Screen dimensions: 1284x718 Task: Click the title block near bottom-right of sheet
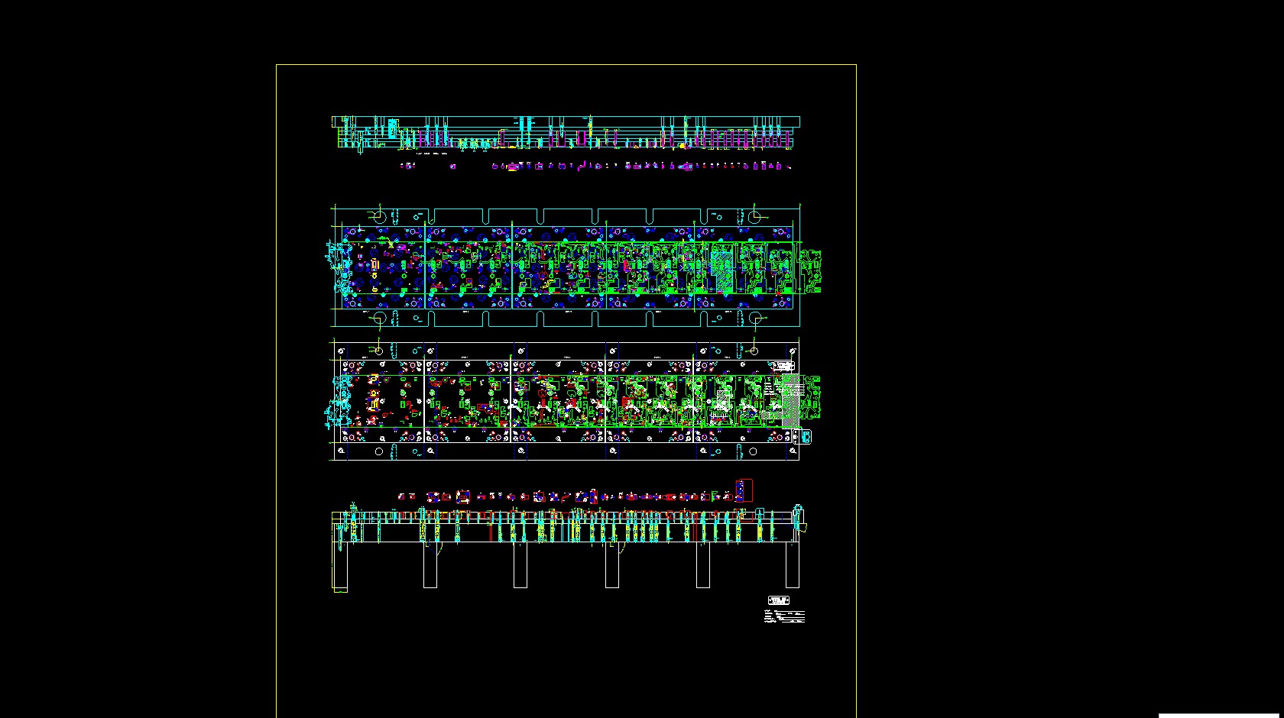778,600
